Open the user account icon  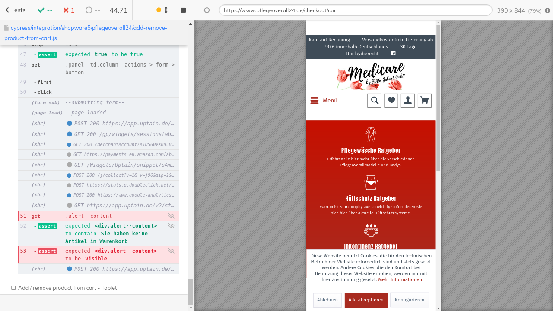point(408,101)
